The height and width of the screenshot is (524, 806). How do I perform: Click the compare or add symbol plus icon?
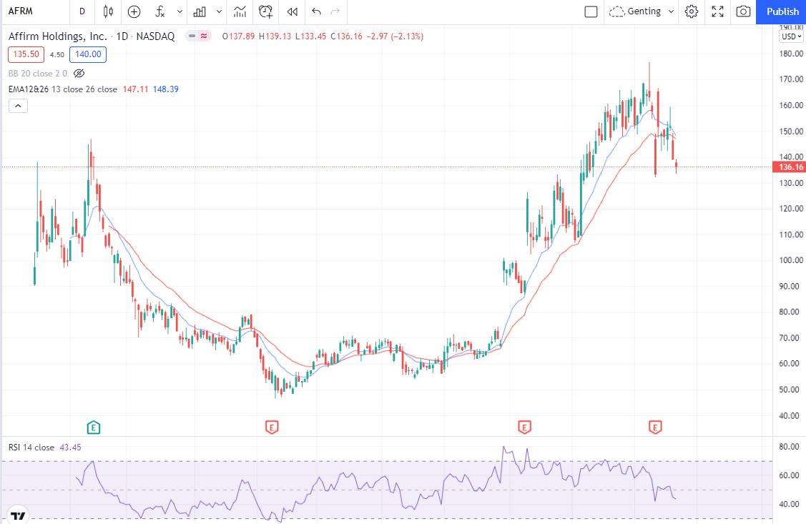click(134, 11)
